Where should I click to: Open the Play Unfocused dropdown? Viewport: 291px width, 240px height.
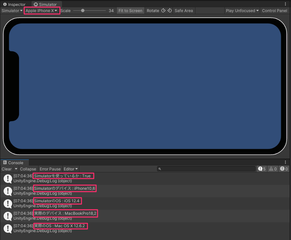[x=242, y=11]
